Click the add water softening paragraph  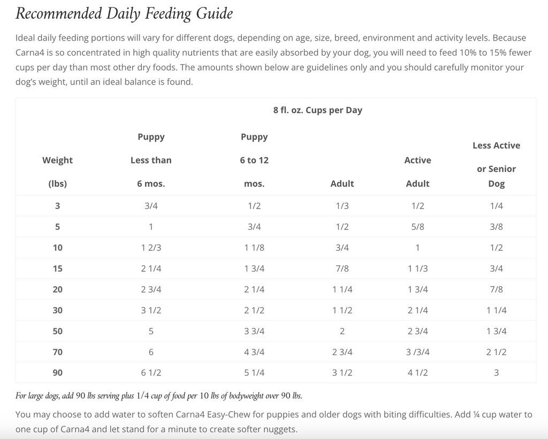[273, 422]
